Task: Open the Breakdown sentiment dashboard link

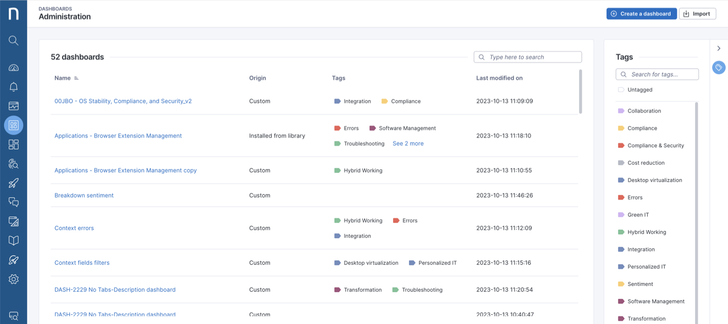Action: pos(84,196)
